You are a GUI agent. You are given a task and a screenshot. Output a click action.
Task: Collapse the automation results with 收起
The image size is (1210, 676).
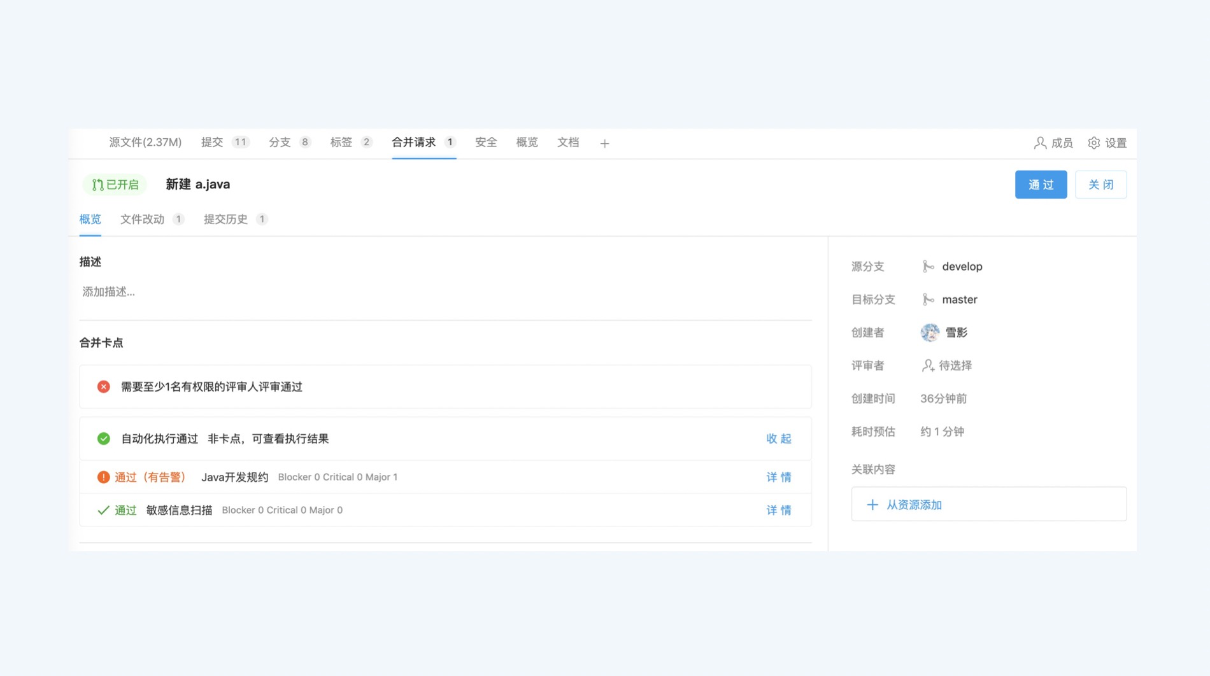[778, 439]
